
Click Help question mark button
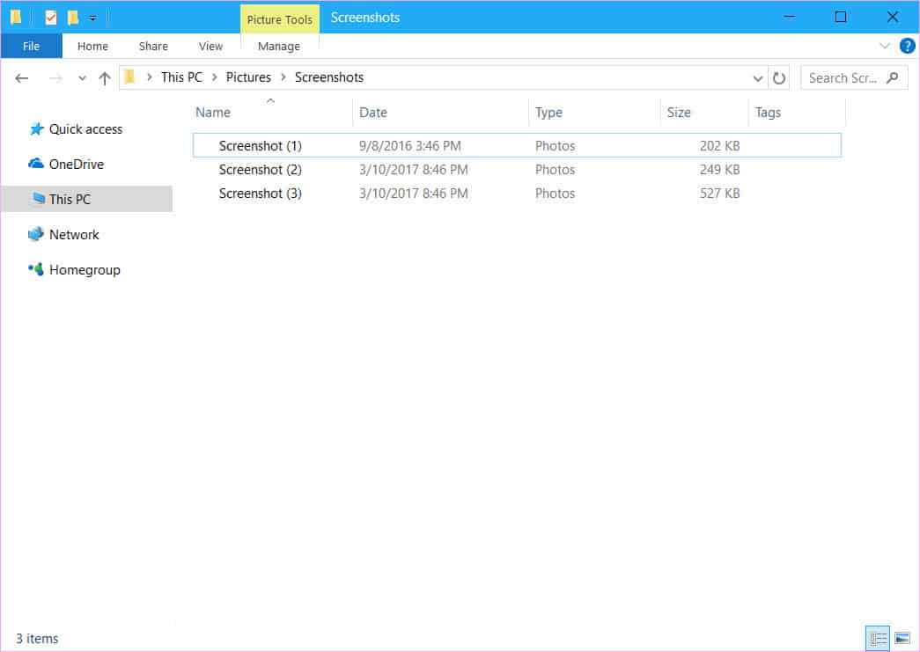[x=907, y=46]
